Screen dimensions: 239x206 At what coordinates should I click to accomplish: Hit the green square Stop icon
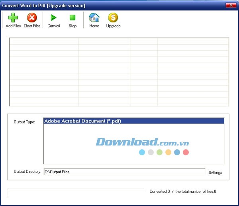coord(72,18)
